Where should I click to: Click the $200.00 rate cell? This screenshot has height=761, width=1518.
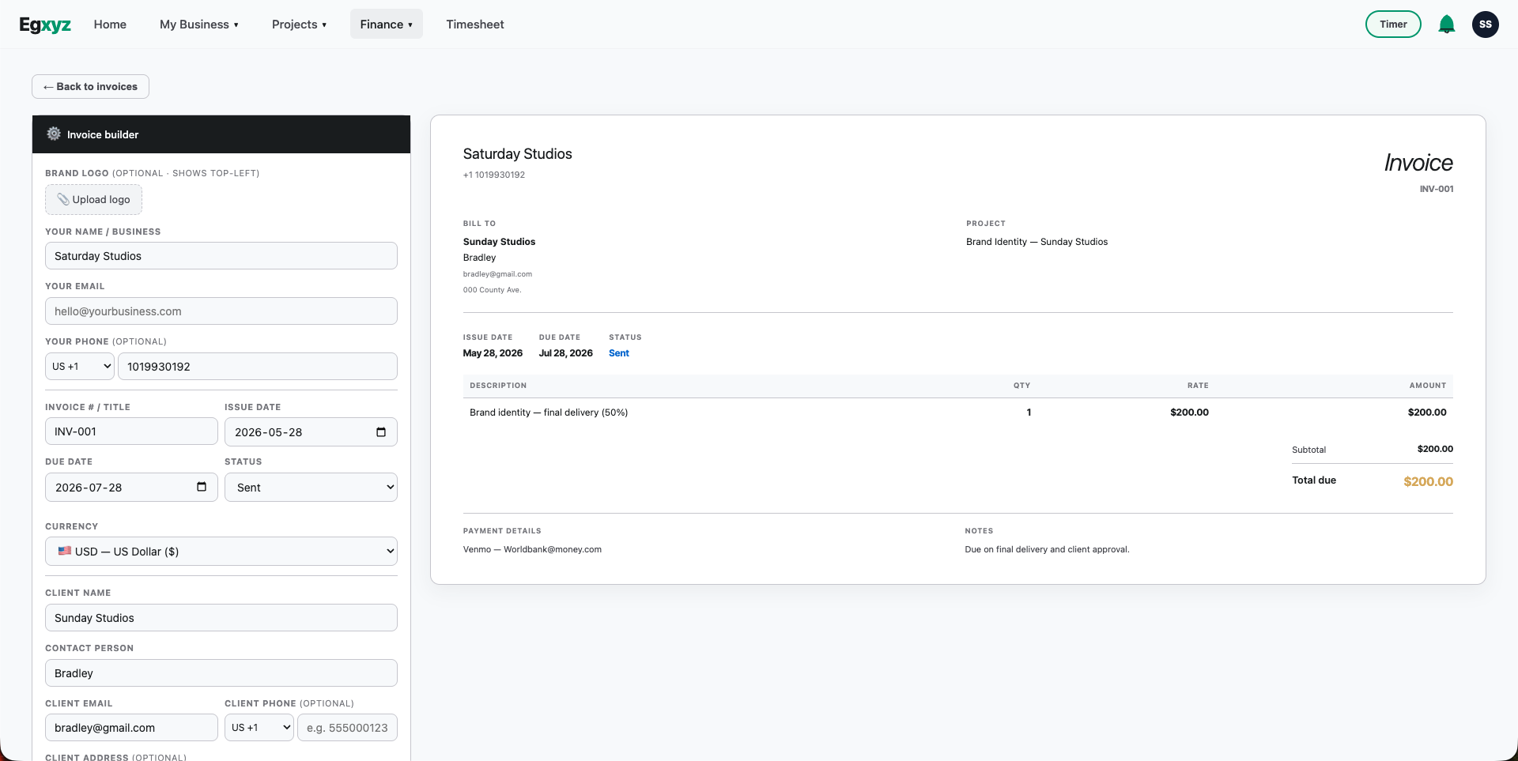click(x=1189, y=413)
